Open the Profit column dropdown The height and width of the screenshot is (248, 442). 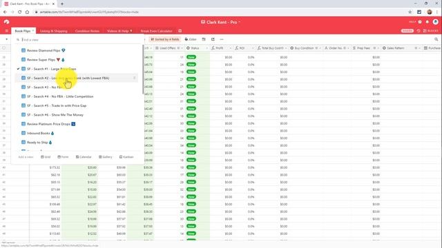tap(231, 48)
